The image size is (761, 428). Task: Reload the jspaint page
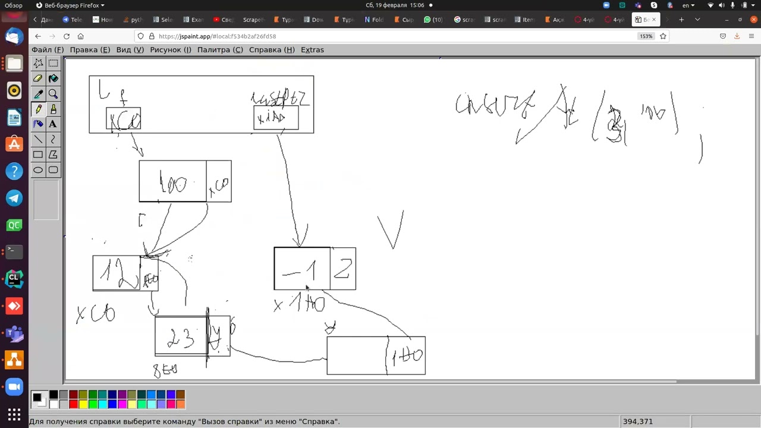click(x=67, y=36)
